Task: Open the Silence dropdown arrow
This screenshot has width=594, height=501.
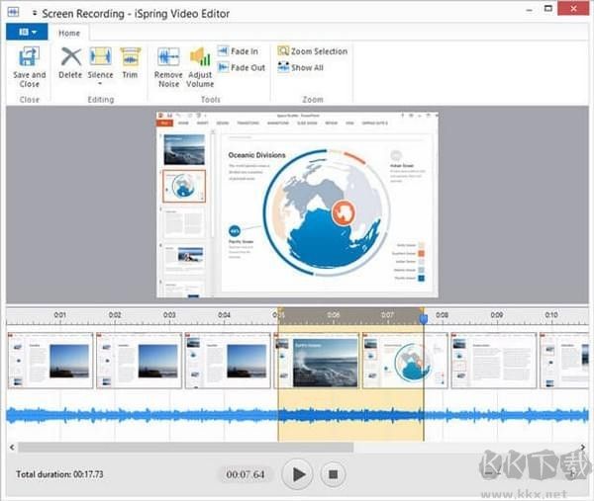Action: pyautogui.click(x=100, y=84)
